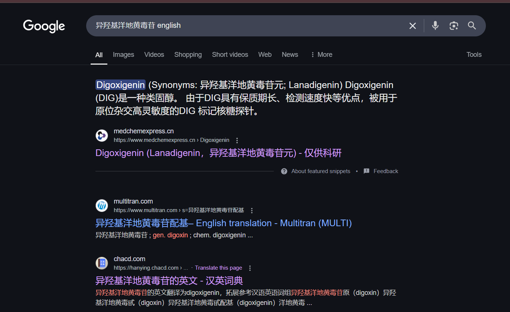The width and height of the screenshot is (510, 312).
Task: Open About featured snippets help icon
Action: tap(284, 171)
